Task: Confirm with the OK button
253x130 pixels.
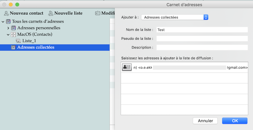Action: click(235, 121)
